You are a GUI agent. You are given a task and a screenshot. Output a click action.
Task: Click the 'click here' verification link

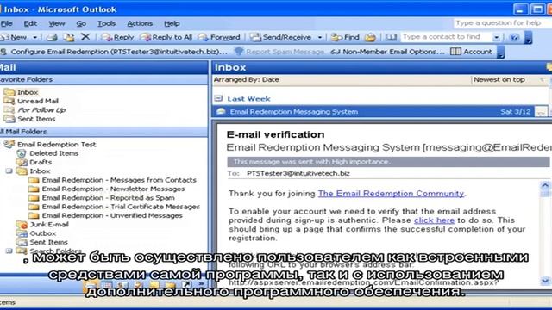(434, 220)
